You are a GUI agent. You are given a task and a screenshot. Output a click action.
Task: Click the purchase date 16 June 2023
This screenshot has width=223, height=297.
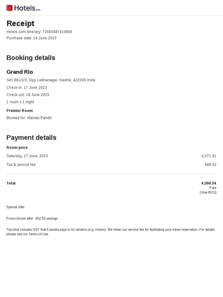45,38
